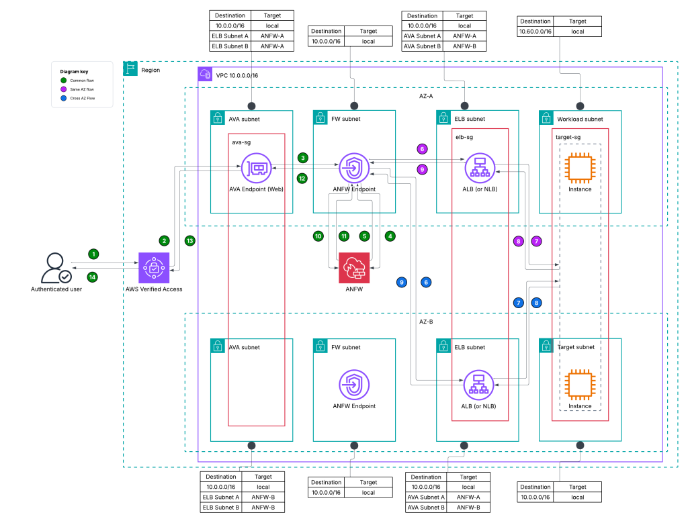Click the VPC cloud icon
Image resolution: width=688 pixels, height=523 pixels.
click(x=205, y=74)
